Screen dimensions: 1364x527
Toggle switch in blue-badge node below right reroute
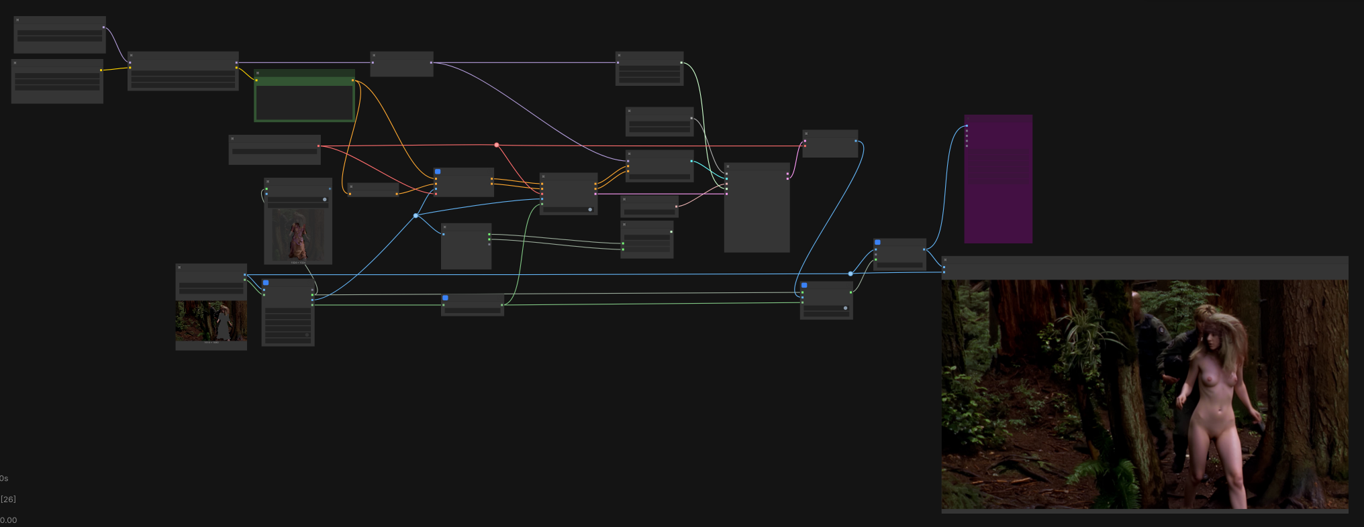point(845,308)
